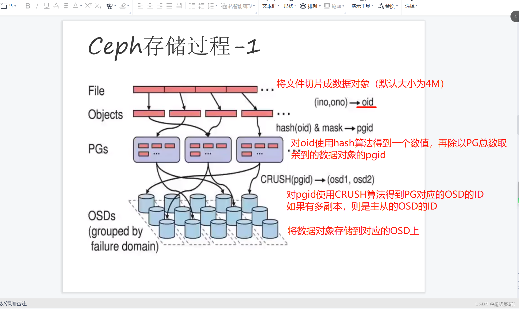Toggle underline formatting
Image resolution: width=519 pixels, height=309 pixels.
tap(46, 6)
